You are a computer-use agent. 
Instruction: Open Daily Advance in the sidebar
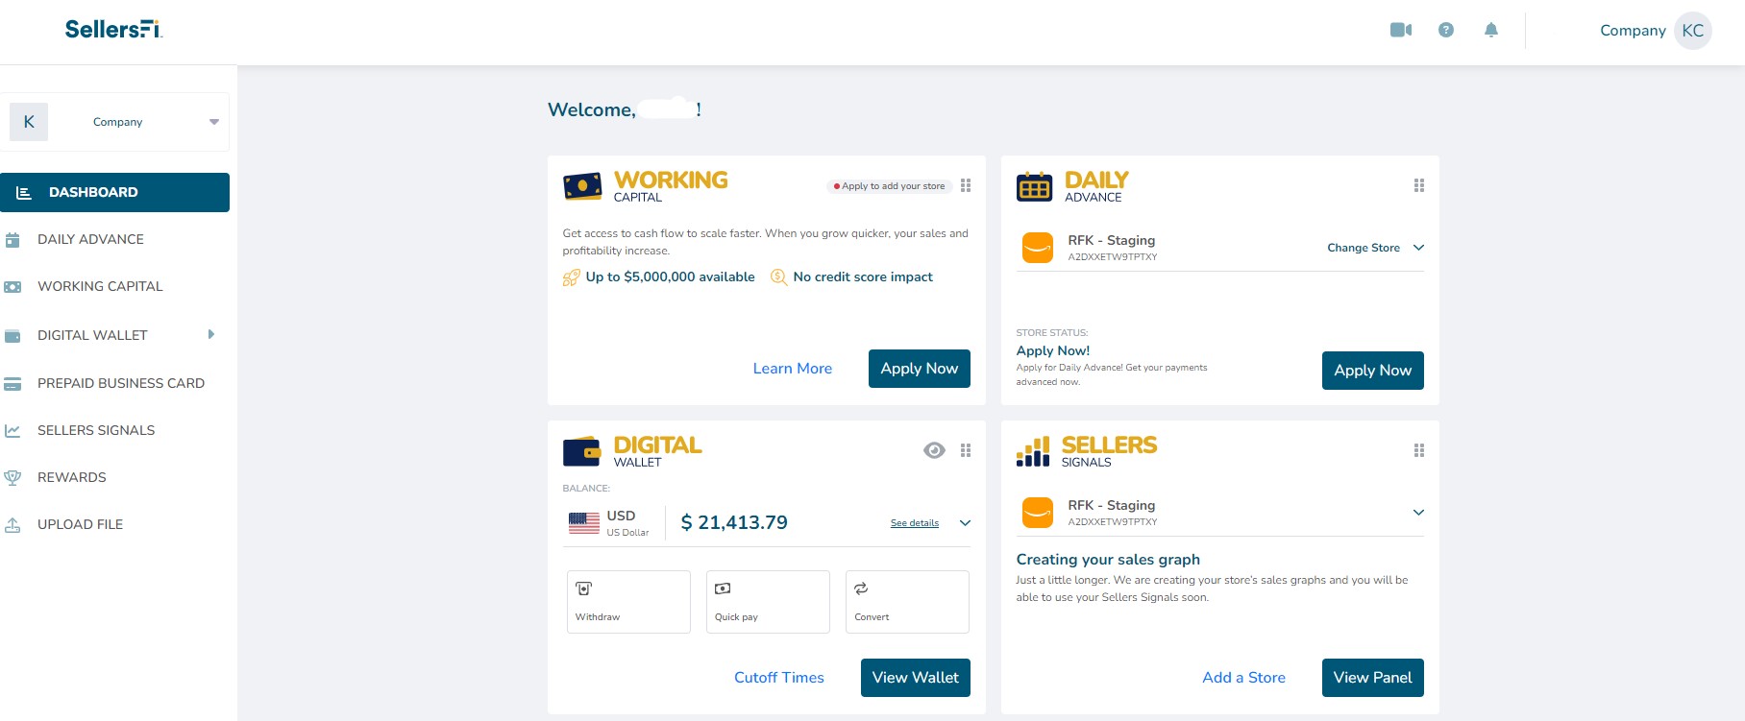pos(90,240)
